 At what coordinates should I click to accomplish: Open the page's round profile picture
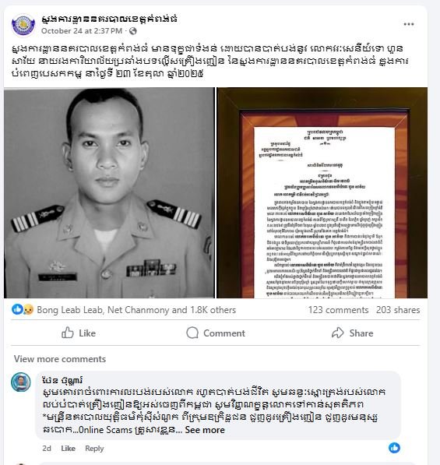[23, 25]
